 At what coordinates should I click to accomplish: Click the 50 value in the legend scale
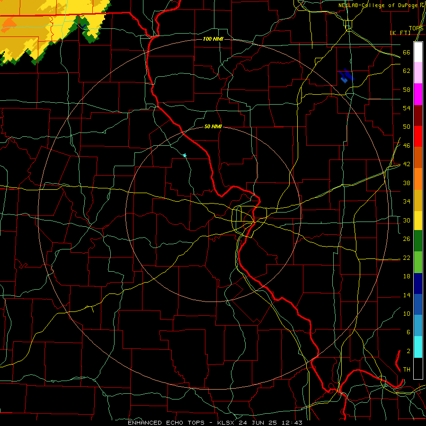(407, 127)
